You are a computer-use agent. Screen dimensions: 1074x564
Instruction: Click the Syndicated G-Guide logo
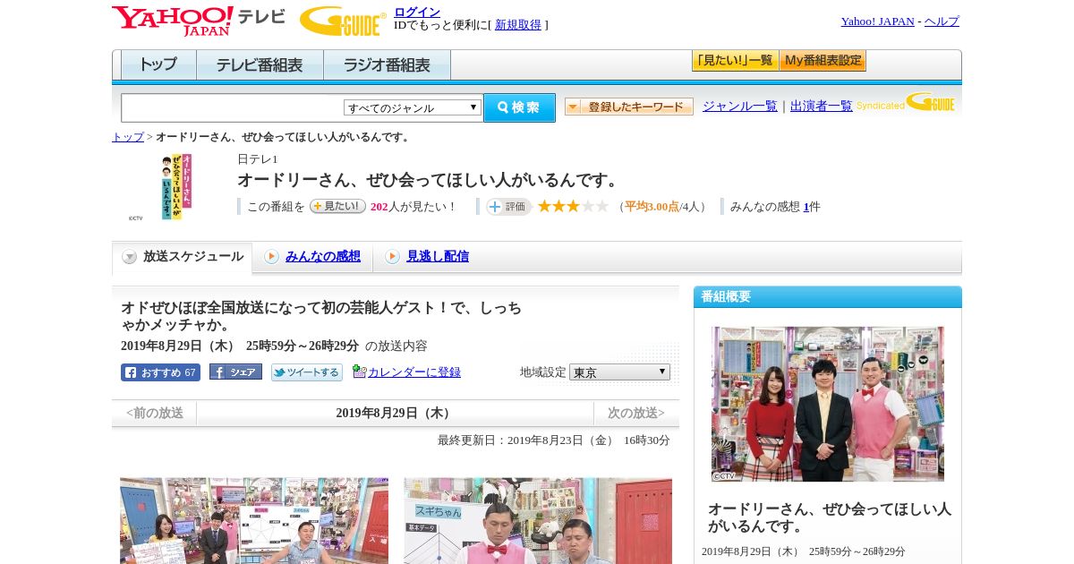[x=906, y=102]
